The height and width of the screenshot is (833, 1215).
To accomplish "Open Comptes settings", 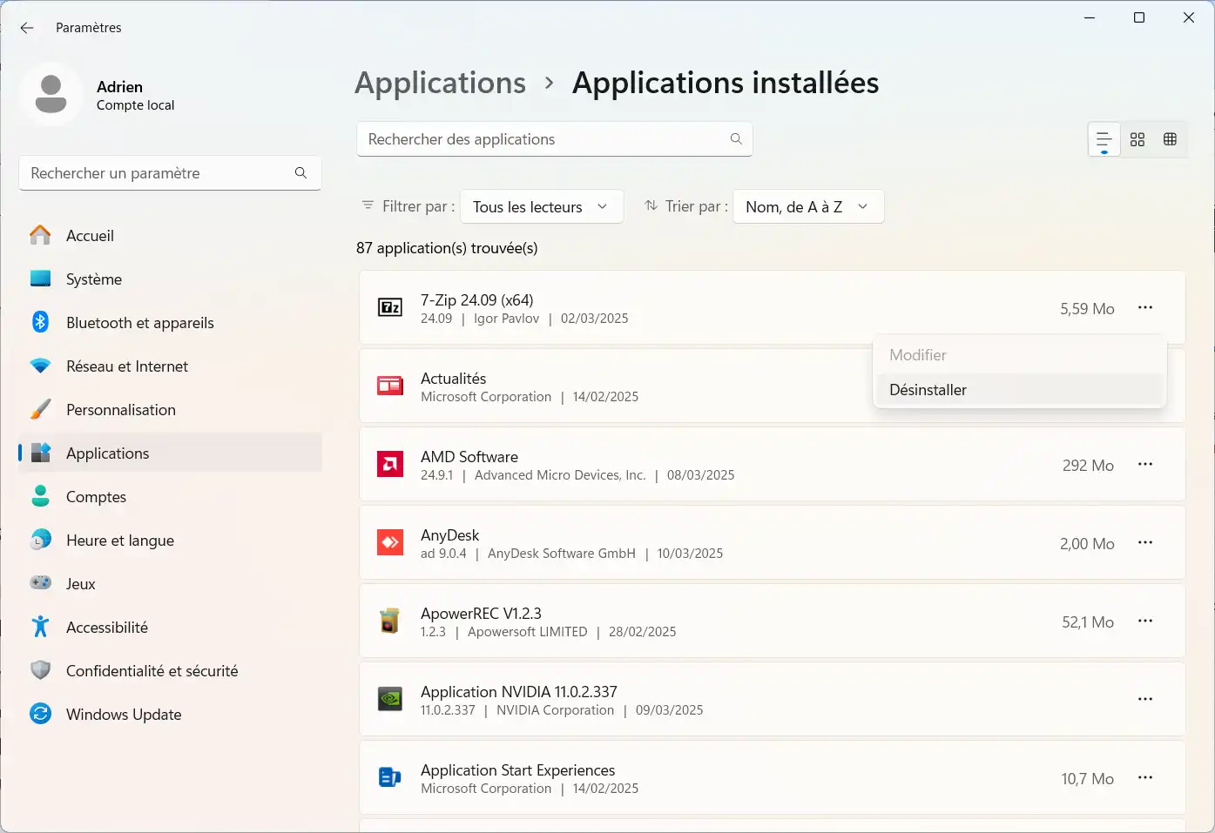I will (170, 497).
